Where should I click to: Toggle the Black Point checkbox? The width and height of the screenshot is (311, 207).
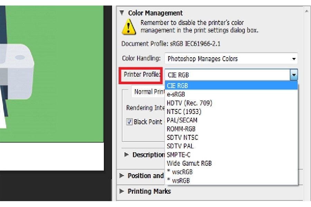[130, 122]
